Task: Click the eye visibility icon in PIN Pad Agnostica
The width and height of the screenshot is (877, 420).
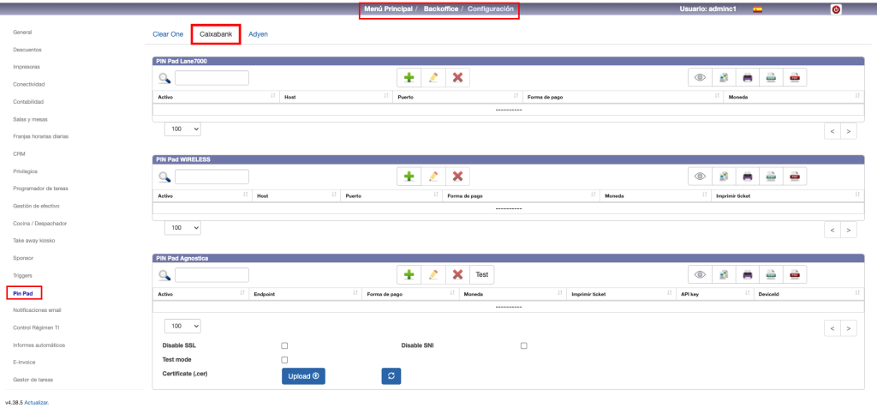Action: (x=700, y=275)
